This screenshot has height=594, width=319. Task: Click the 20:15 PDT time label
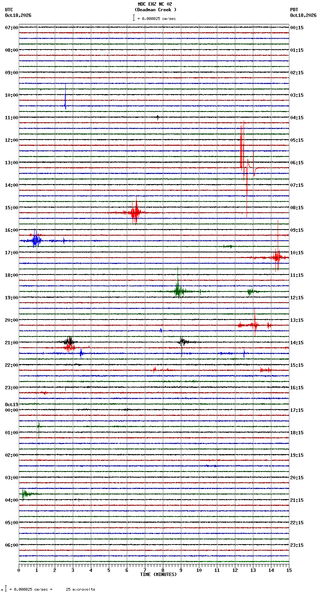297,478
